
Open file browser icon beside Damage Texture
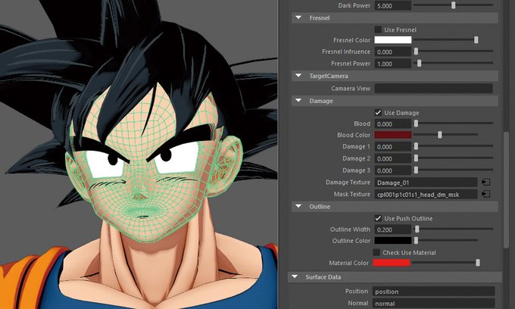485,182
